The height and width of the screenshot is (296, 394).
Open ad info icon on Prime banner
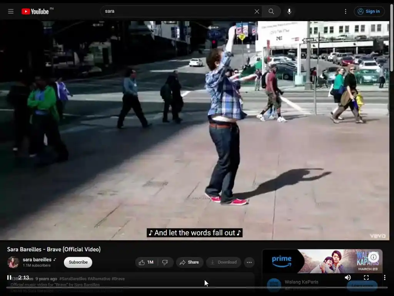pyautogui.click(x=373, y=257)
